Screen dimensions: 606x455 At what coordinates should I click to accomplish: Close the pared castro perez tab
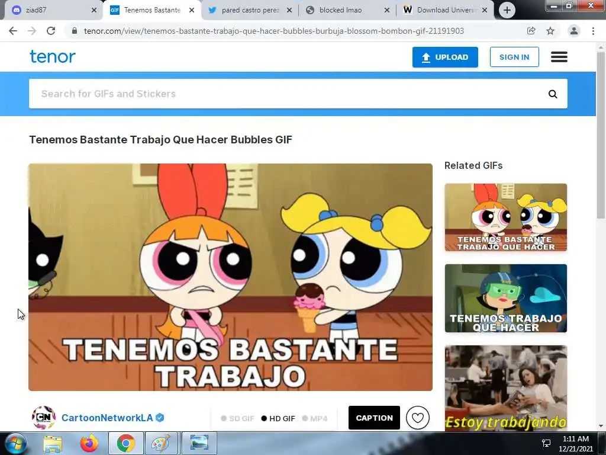coord(289,11)
